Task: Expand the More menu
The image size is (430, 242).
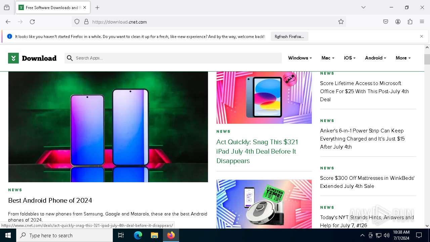Action: pos(403,58)
